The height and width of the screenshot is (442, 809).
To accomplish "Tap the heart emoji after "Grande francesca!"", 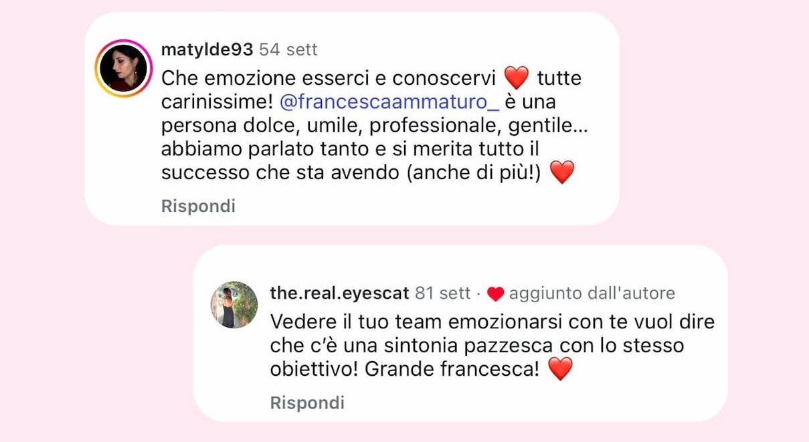I will pos(560,369).
